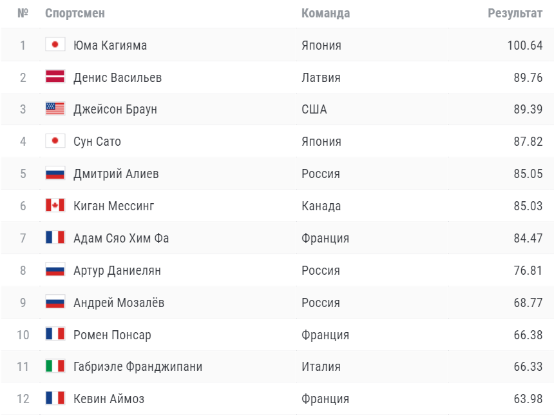Click the Спортсмен column header
554x416 pixels.
tap(75, 14)
